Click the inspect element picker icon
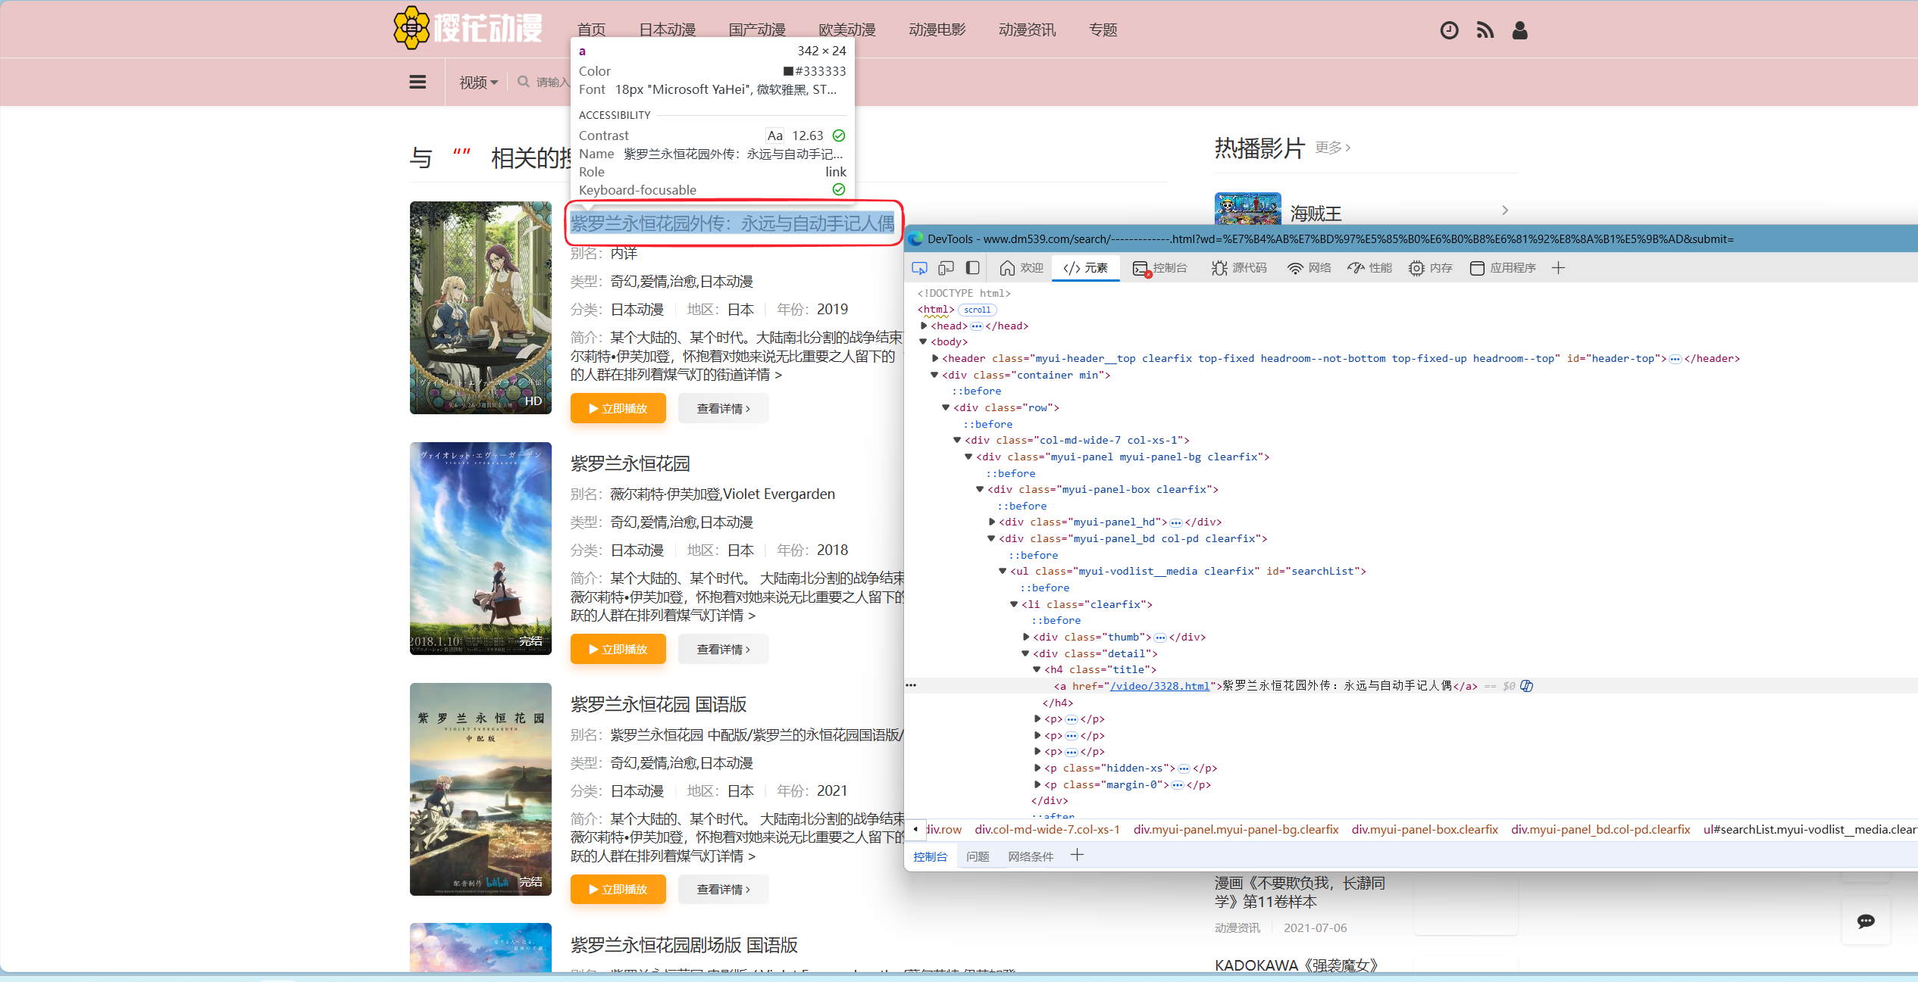The image size is (1918, 982). point(919,268)
